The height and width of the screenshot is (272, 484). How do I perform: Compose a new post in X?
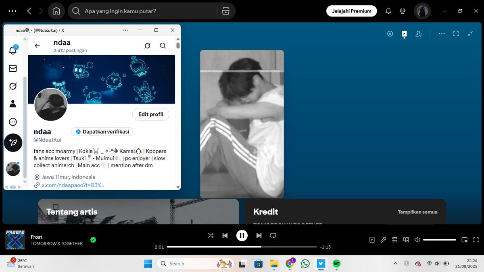pyautogui.click(x=13, y=143)
